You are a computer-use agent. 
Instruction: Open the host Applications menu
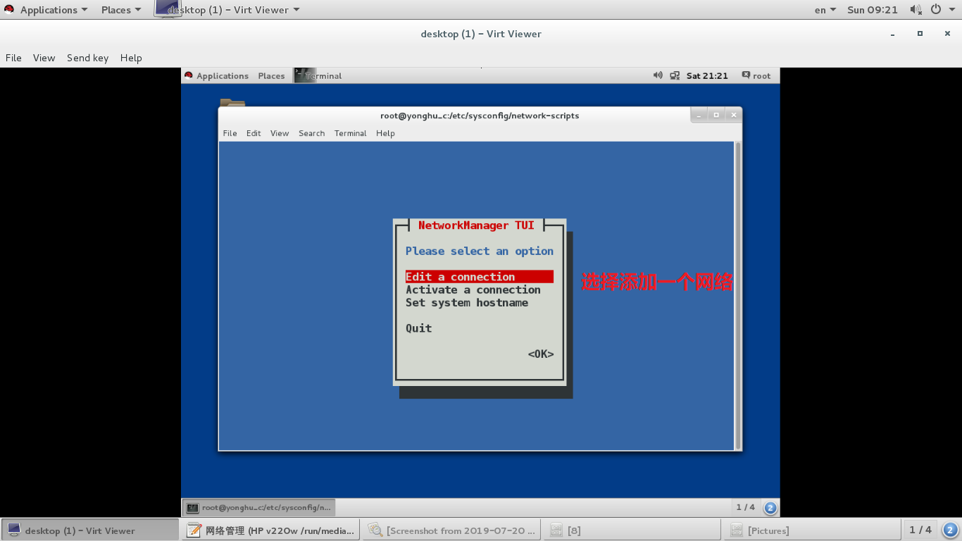coord(54,10)
